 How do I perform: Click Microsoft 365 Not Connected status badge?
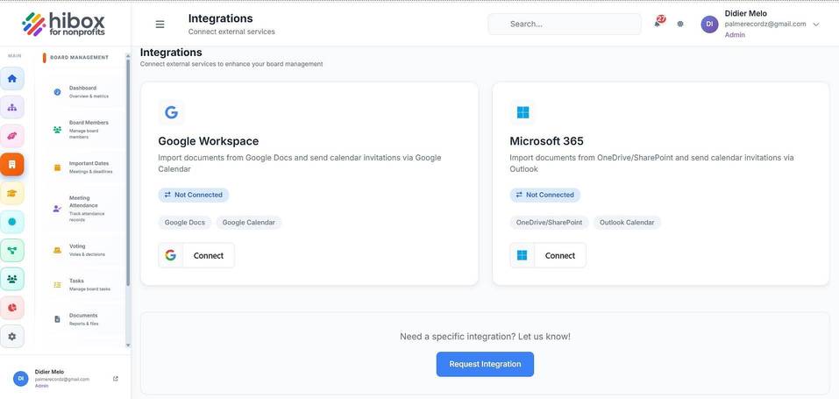544,195
